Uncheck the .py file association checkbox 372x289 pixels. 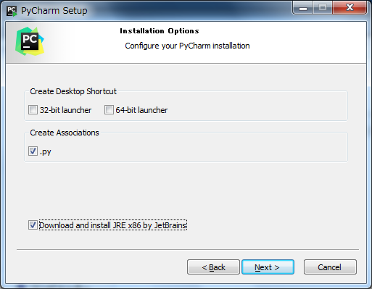(x=33, y=151)
